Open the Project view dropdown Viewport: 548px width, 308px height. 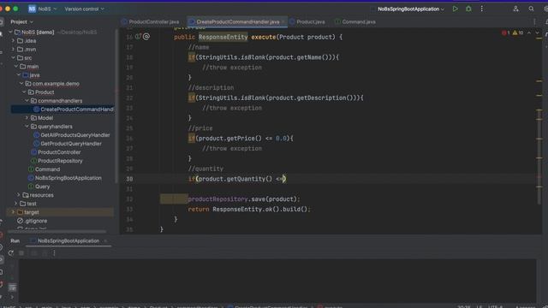tap(21, 21)
